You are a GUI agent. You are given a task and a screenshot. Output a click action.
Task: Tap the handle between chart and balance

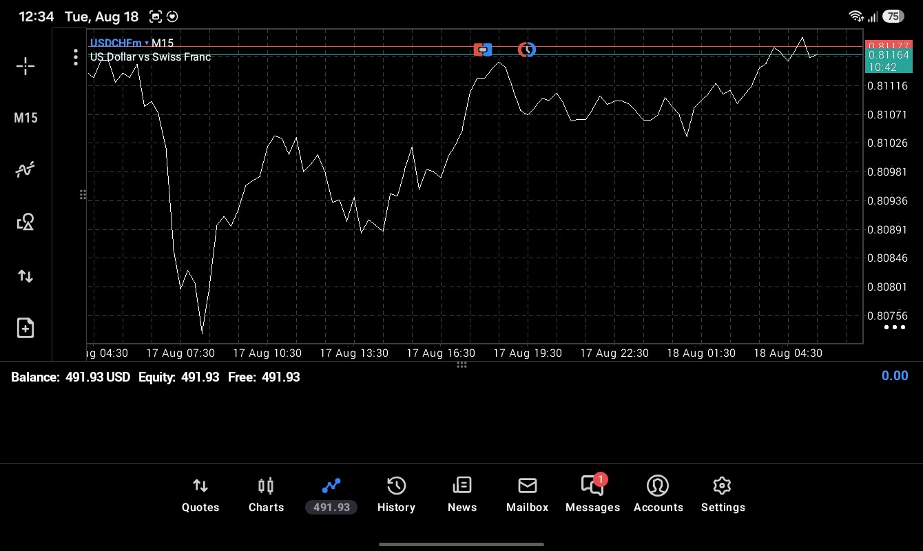pos(461,364)
